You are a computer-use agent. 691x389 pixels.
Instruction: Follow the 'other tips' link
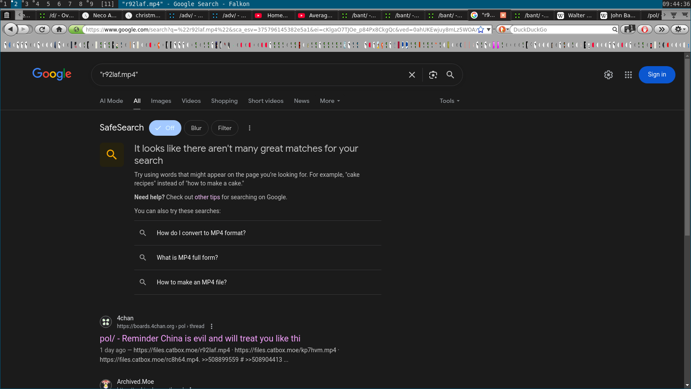(207, 197)
